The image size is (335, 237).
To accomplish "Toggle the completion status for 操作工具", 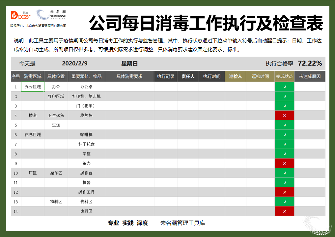I will click(x=284, y=192).
